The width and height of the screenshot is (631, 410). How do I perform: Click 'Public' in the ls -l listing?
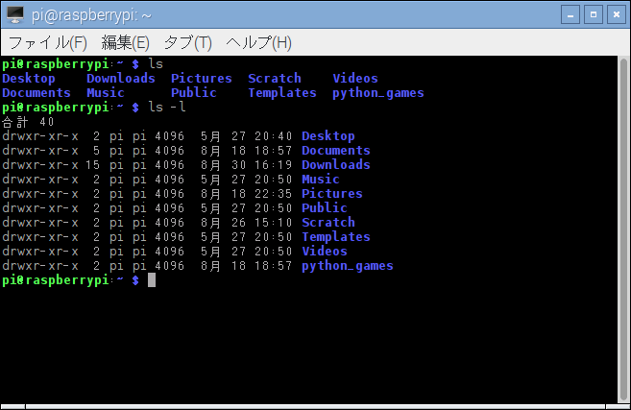point(325,208)
